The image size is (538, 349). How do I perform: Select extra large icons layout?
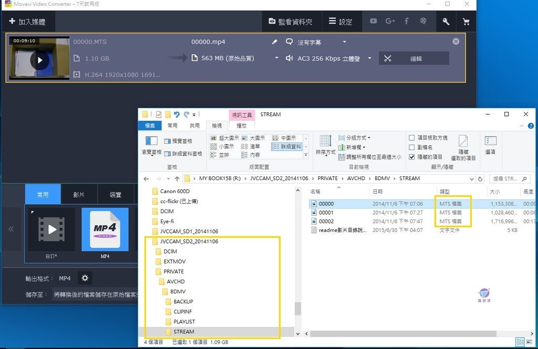click(225, 138)
